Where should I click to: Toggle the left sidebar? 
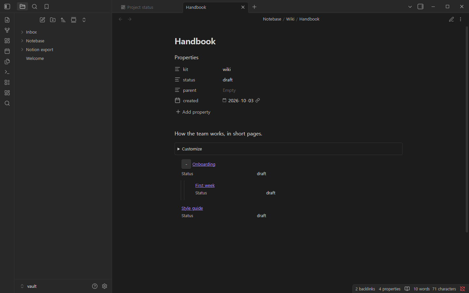(7, 7)
